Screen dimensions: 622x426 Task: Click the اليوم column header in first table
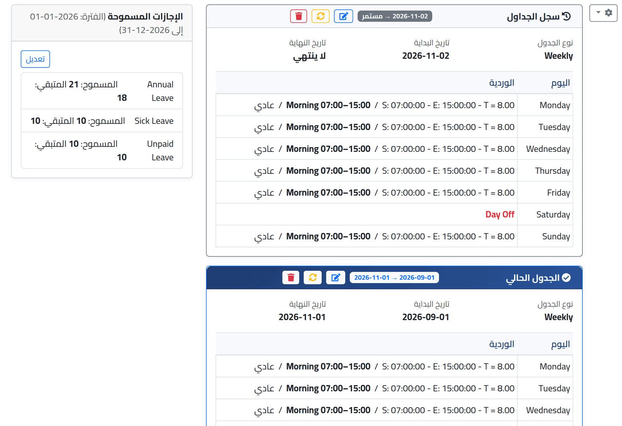pyautogui.click(x=560, y=83)
